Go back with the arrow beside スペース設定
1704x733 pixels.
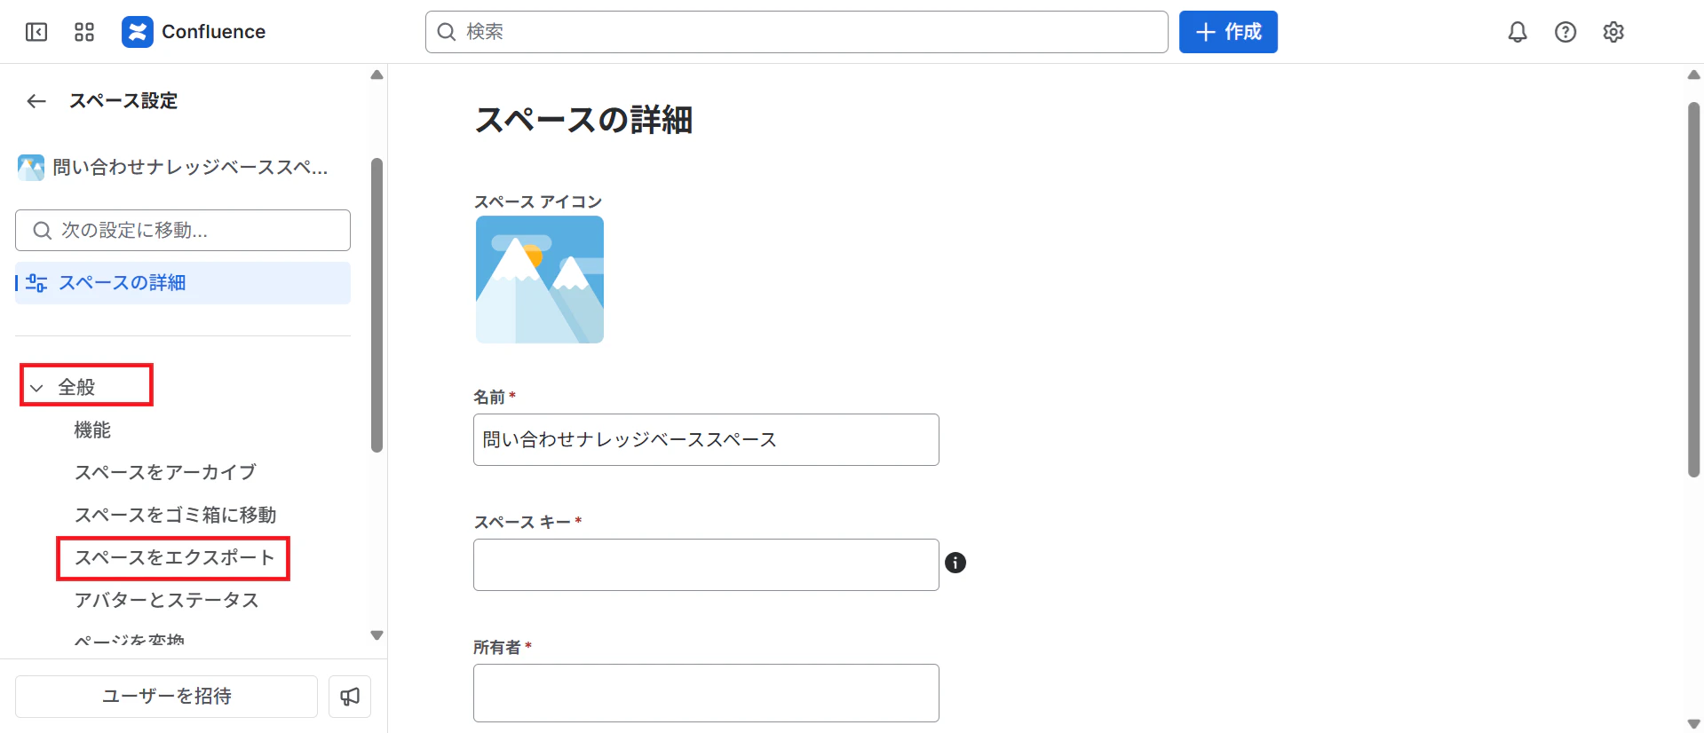coord(36,101)
